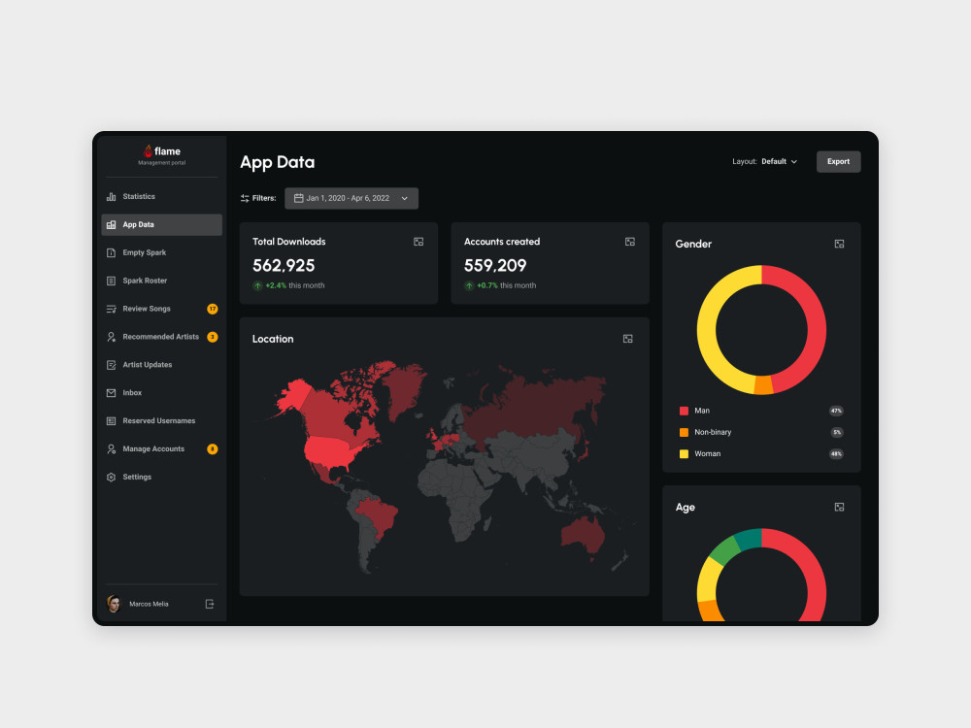Click the 47% badge for Man
971x728 pixels.
point(836,411)
